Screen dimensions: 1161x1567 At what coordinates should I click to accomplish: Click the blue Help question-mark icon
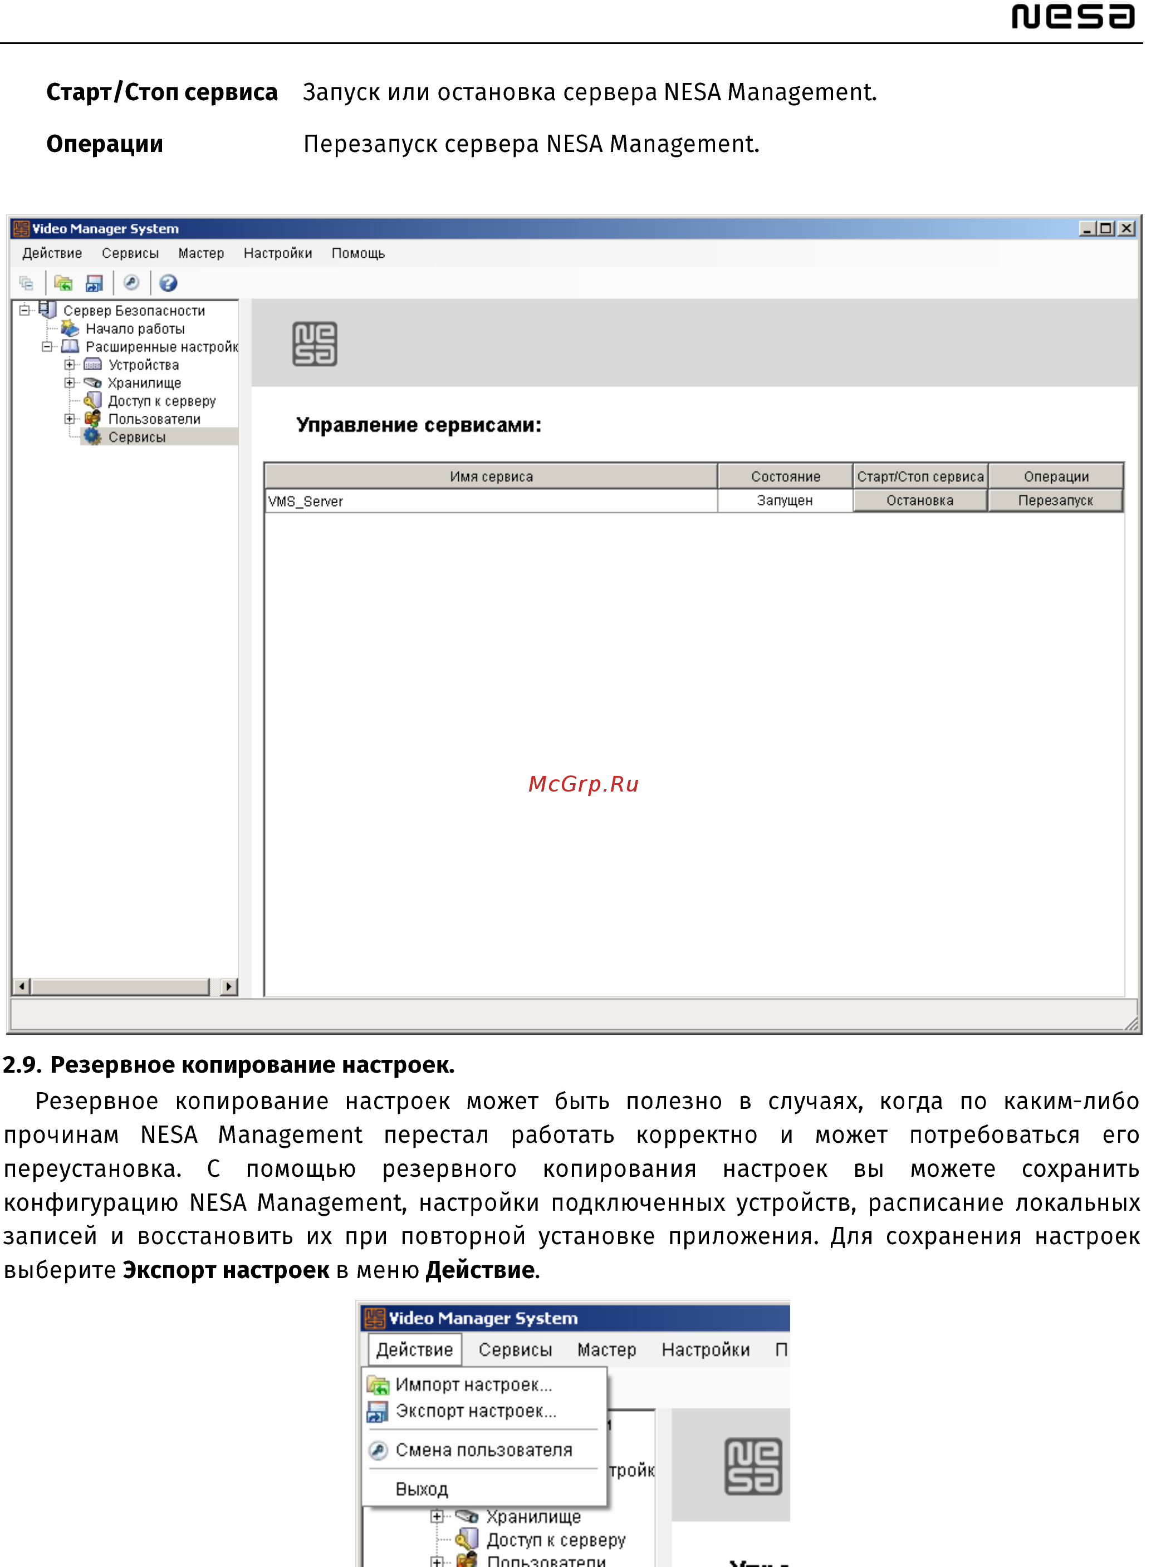(168, 283)
